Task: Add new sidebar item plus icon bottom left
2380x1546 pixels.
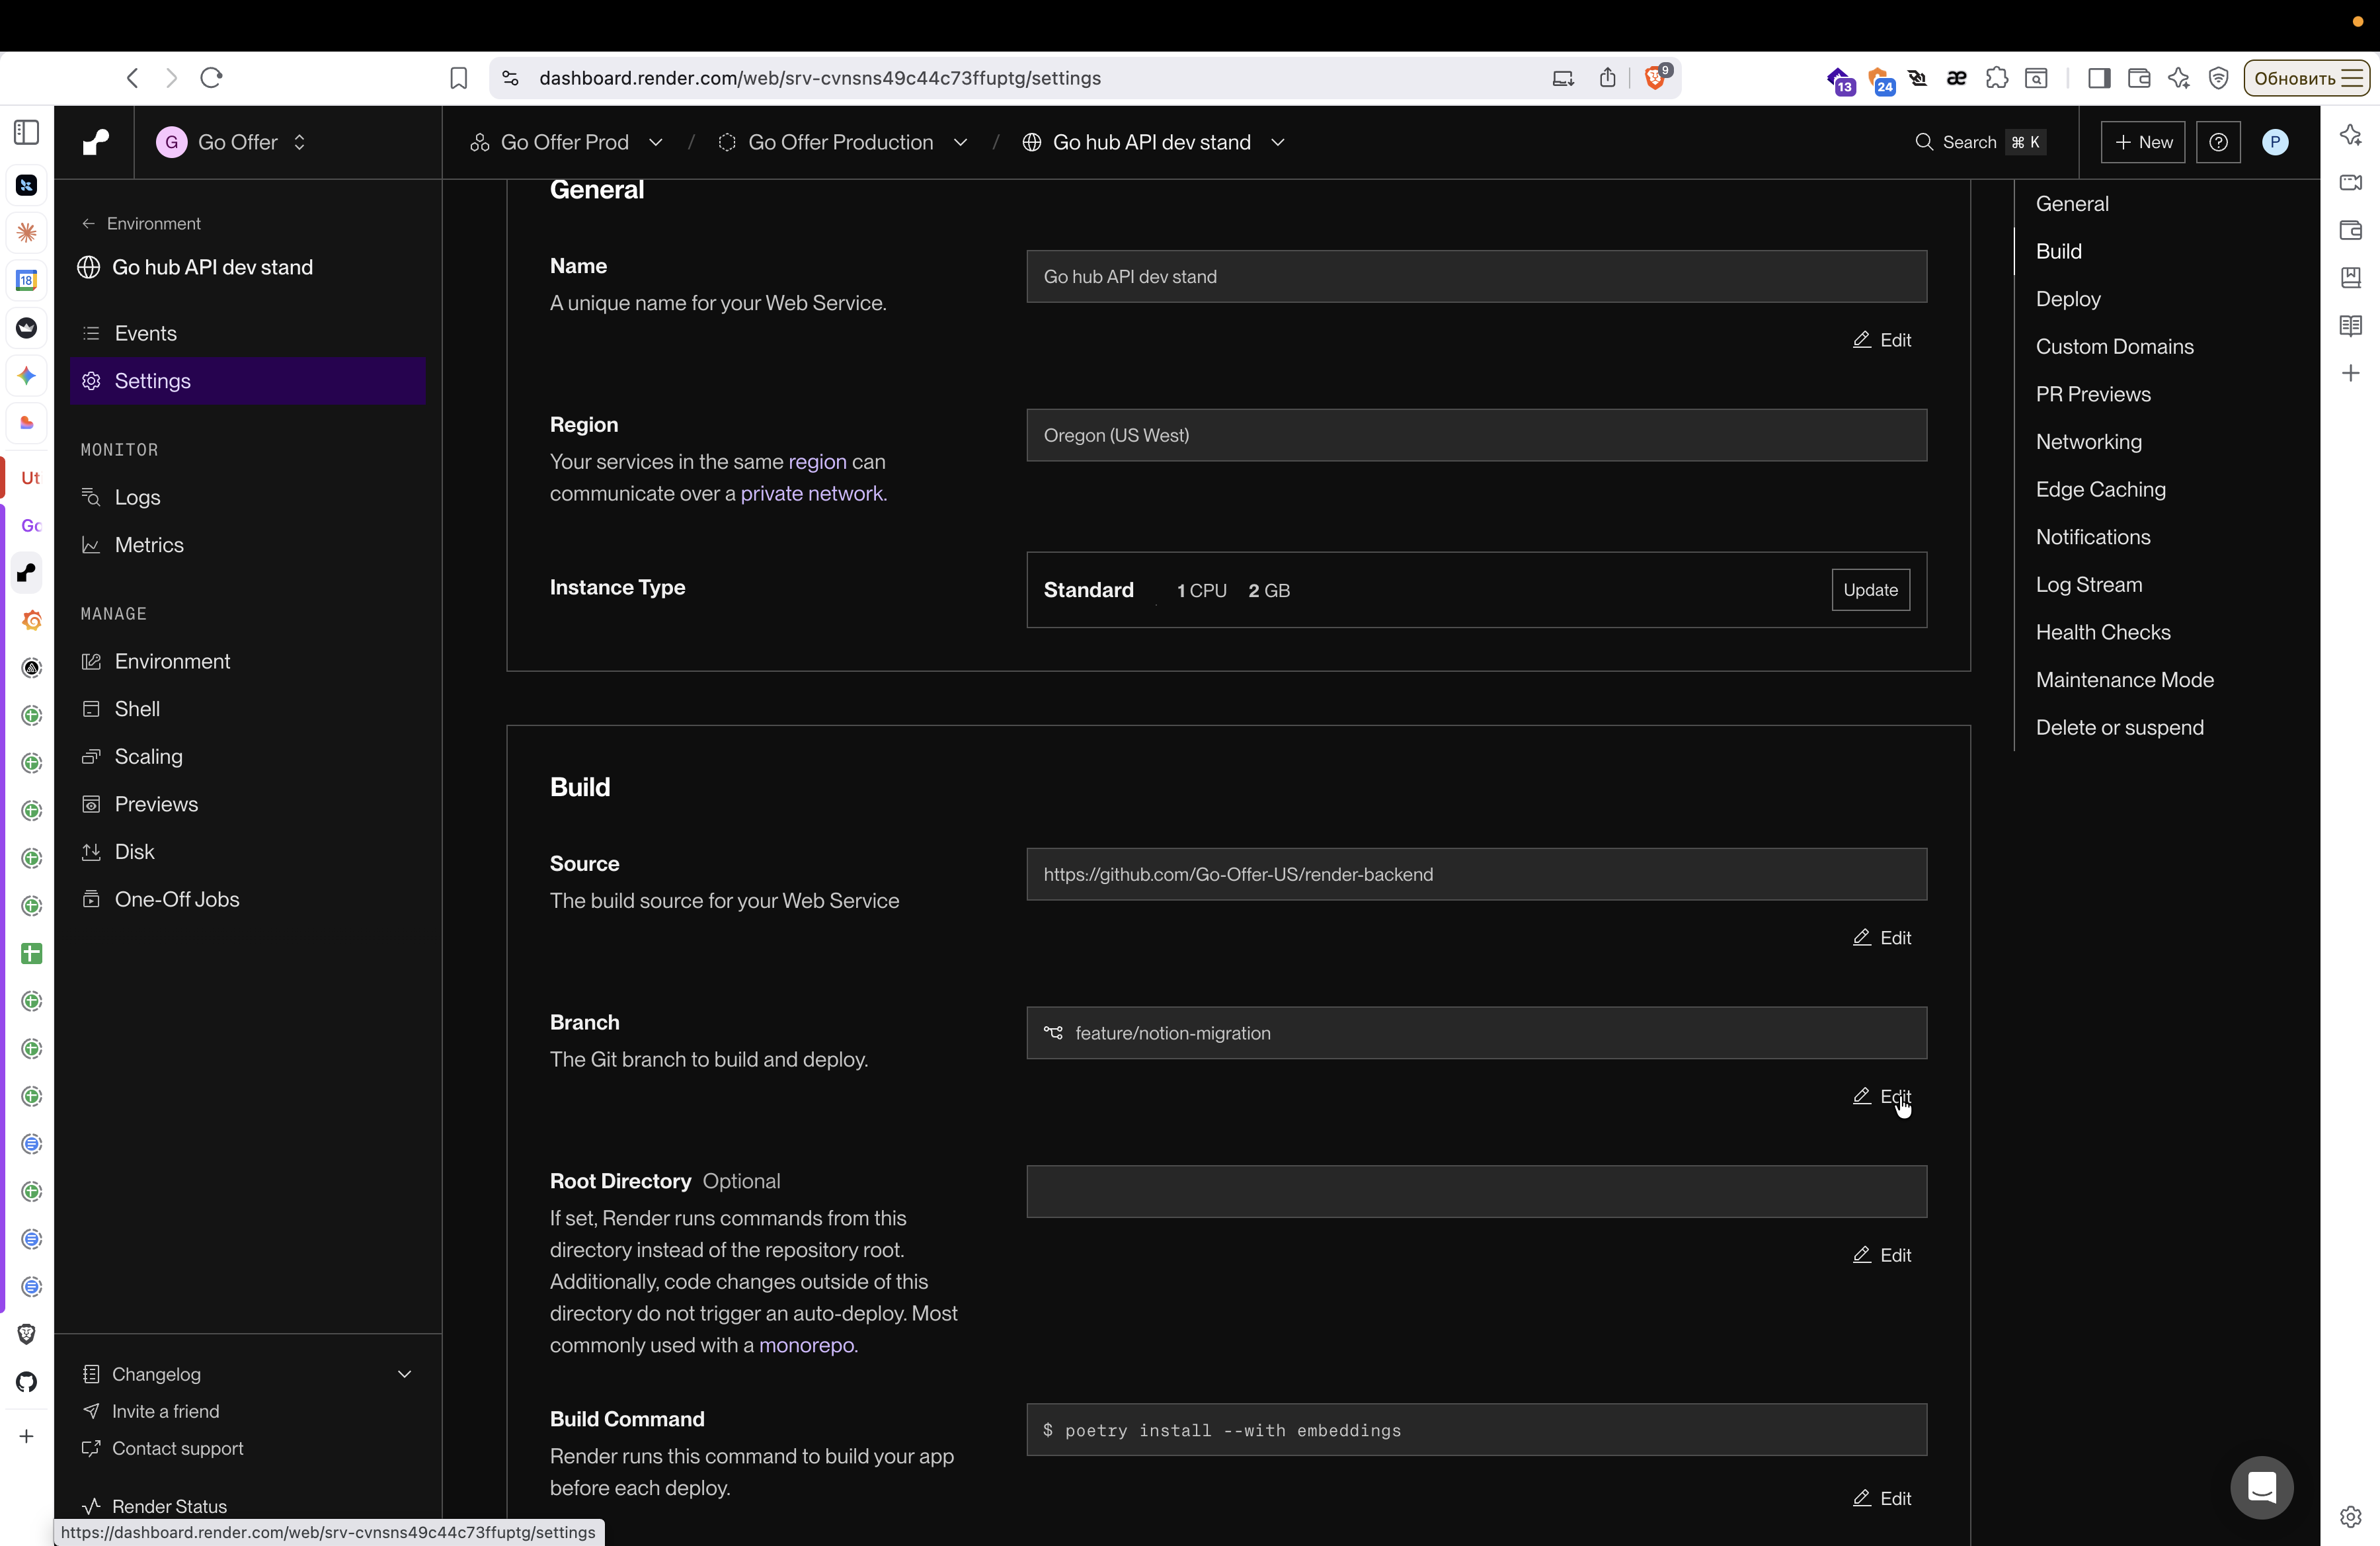Action: coord(26,1436)
